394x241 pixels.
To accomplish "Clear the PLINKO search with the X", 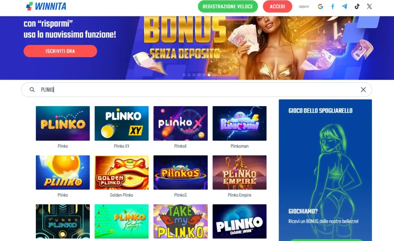I will (363, 90).
